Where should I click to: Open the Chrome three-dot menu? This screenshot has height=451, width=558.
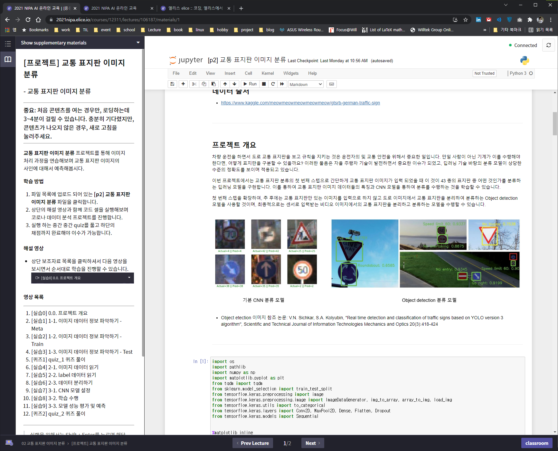[x=551, y=20]
